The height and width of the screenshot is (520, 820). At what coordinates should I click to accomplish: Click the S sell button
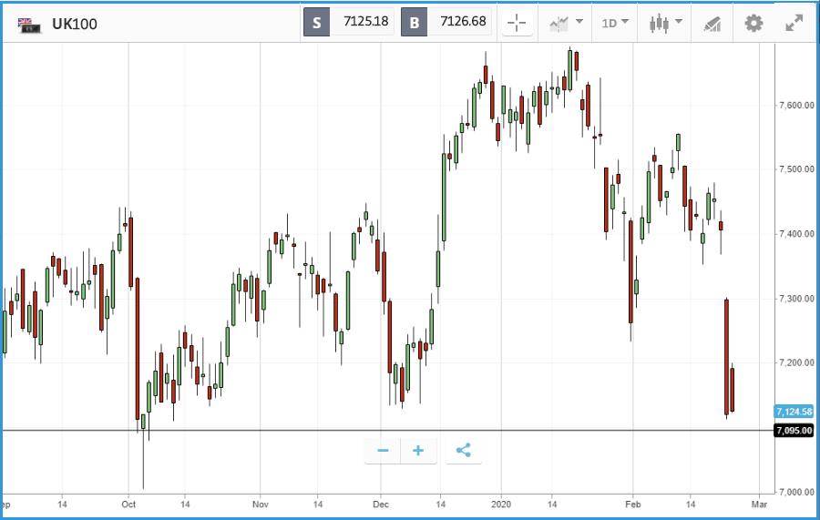(x=317, y=23)
